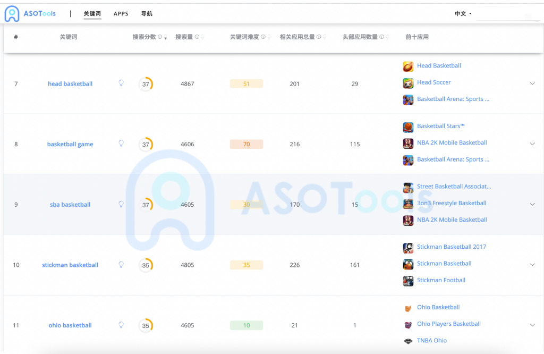Image resolution: width=544 pixels, height=354 pixels.
Task: Open the stickman basketball keyword link
Action: [x=70, y=265]
